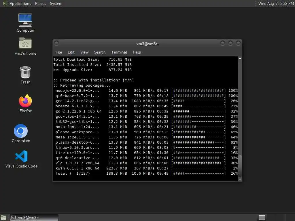Click the 'Retrieving packages...' line
The width and height of the screenshot is (295, 221).
click(x=82, y=85)
